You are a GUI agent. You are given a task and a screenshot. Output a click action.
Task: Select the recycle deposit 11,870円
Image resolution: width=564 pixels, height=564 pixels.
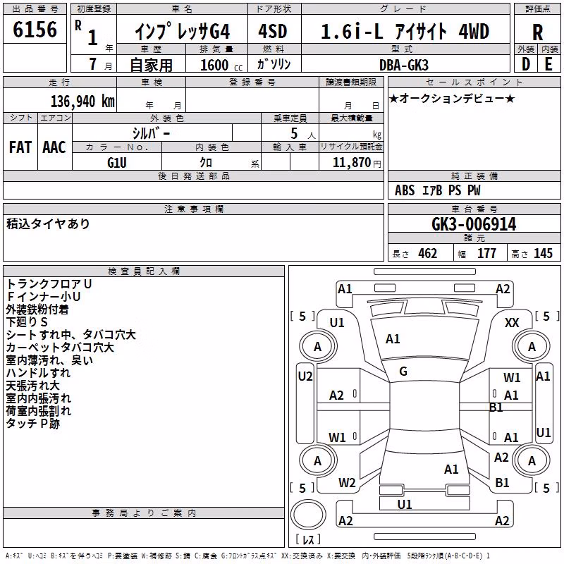(357, 163)
